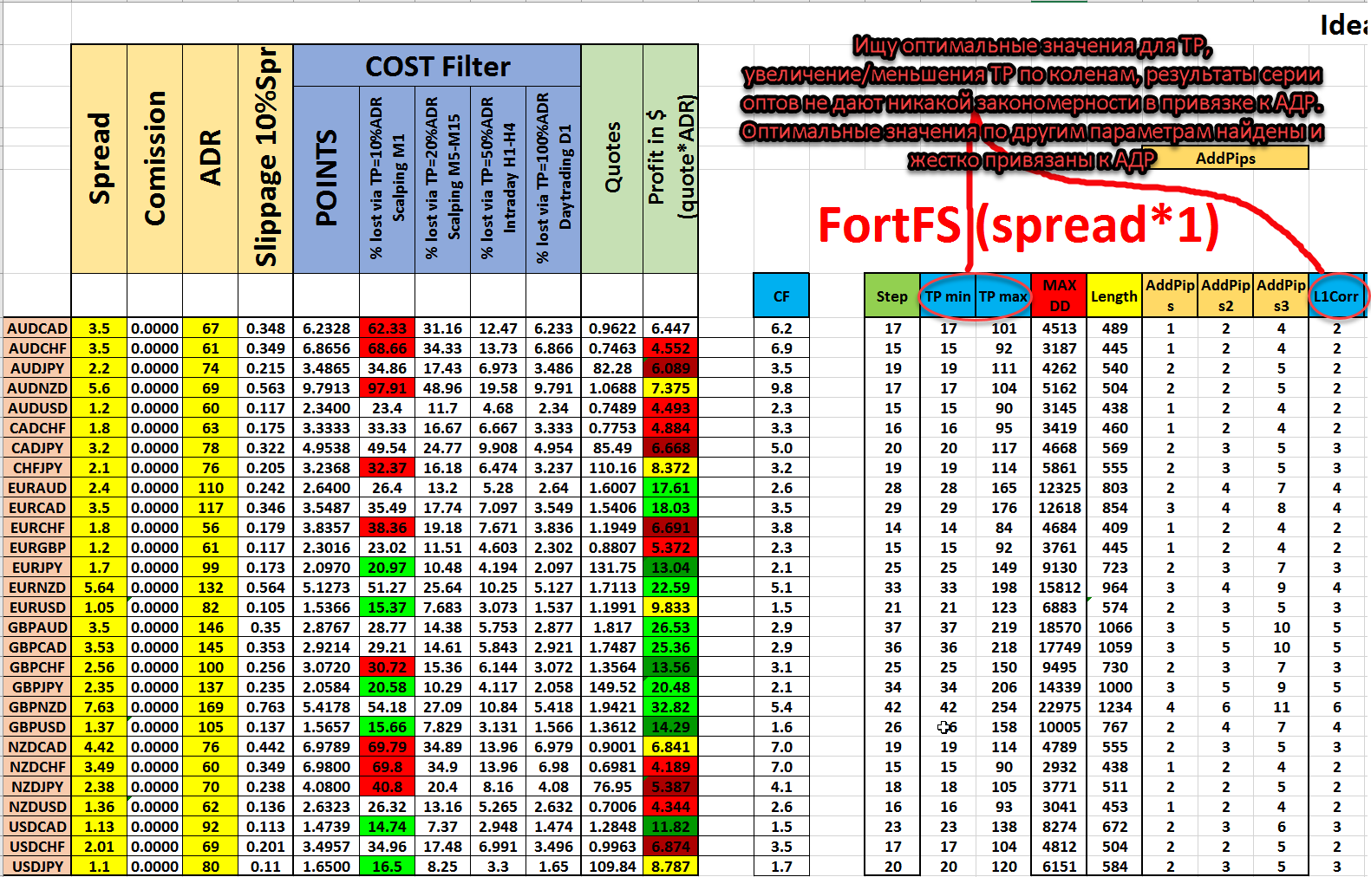Click the GBPCAD TP max 218 cell
Viewport: 1371px width, 877px height.
click(x=1003, y=647)
